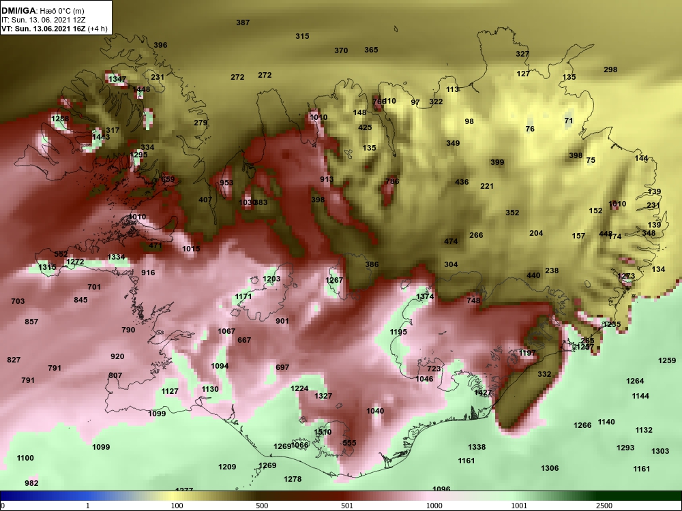Click the 352 height value

tap(512, 213)
